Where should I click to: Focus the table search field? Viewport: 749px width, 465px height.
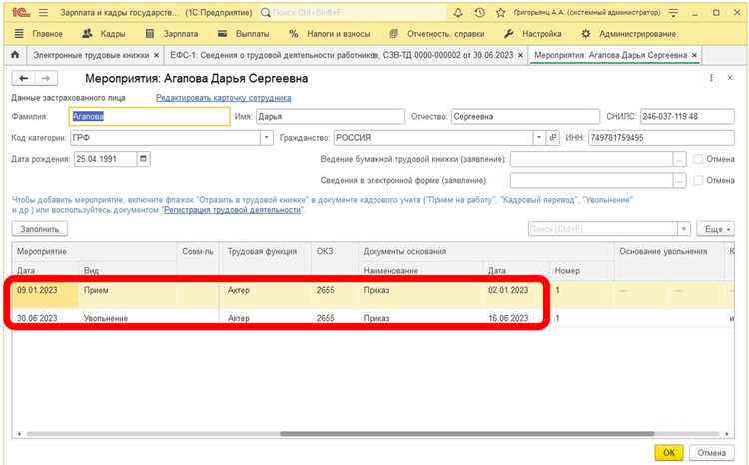[603, 229]
